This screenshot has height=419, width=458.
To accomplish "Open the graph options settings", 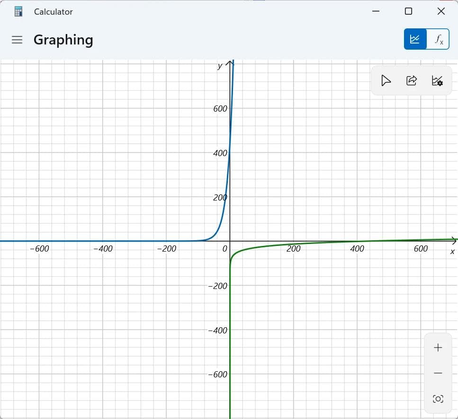I will (x=437, y=81).
